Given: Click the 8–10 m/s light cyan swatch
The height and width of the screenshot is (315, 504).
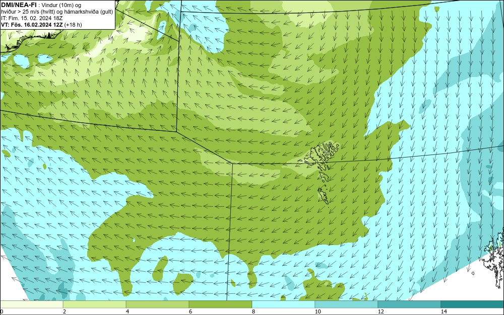Looking at the screenshot, I should pyautogui.click(x=283, y=304).
